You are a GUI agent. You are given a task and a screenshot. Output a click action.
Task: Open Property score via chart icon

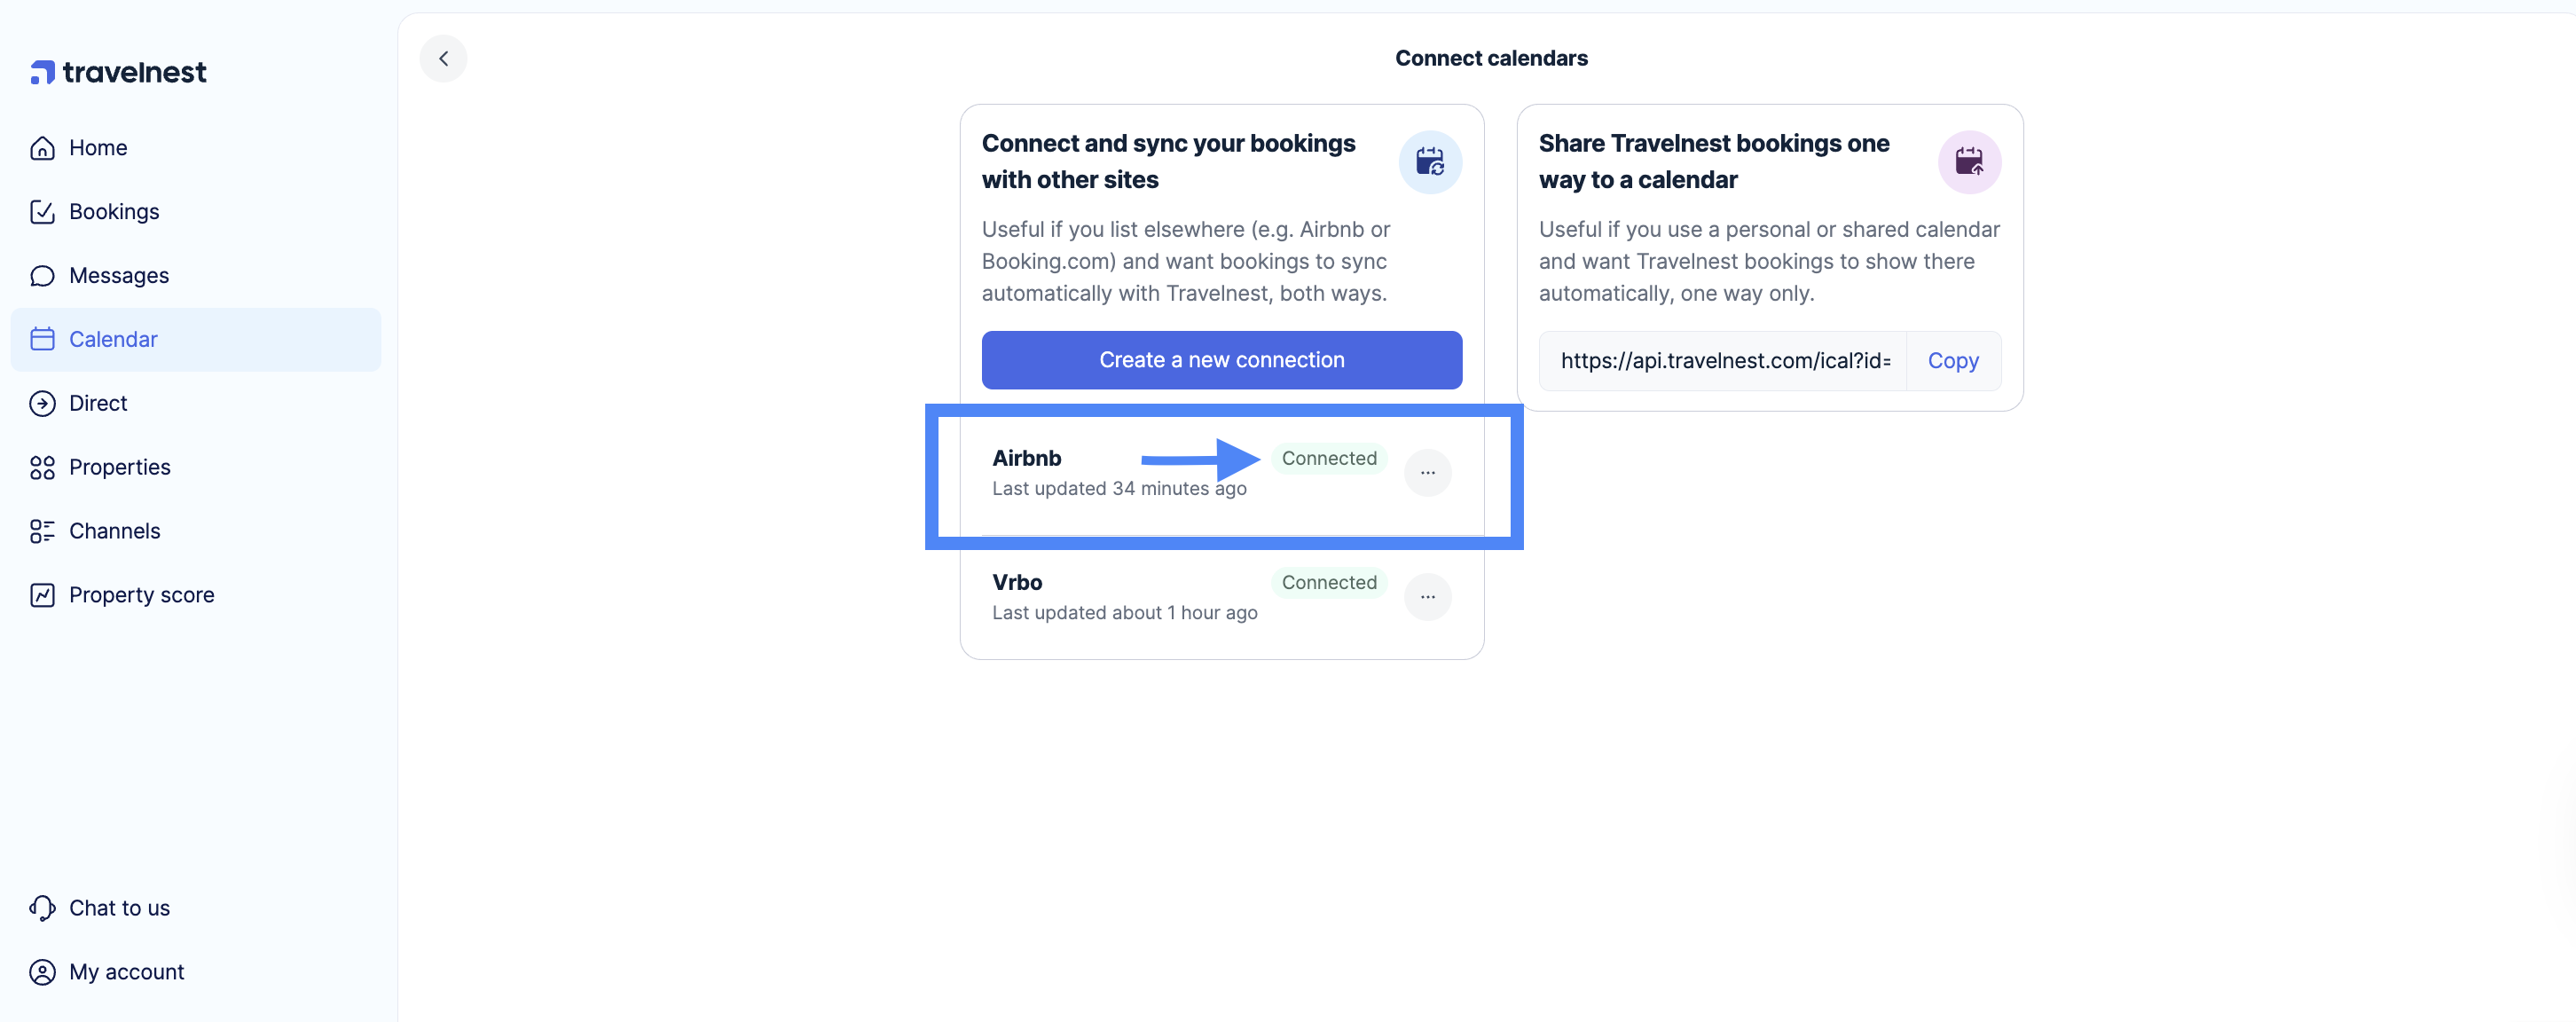[43, 594]
